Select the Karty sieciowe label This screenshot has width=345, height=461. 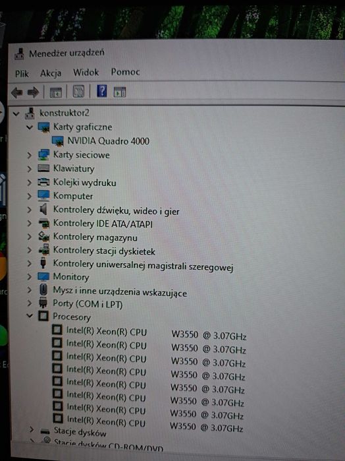(82, 155)
